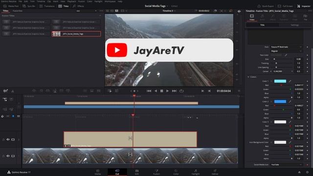Viewport: 313px width, 176px height.
Task: Disable video on the title track
Action: (x=13, y=139)
